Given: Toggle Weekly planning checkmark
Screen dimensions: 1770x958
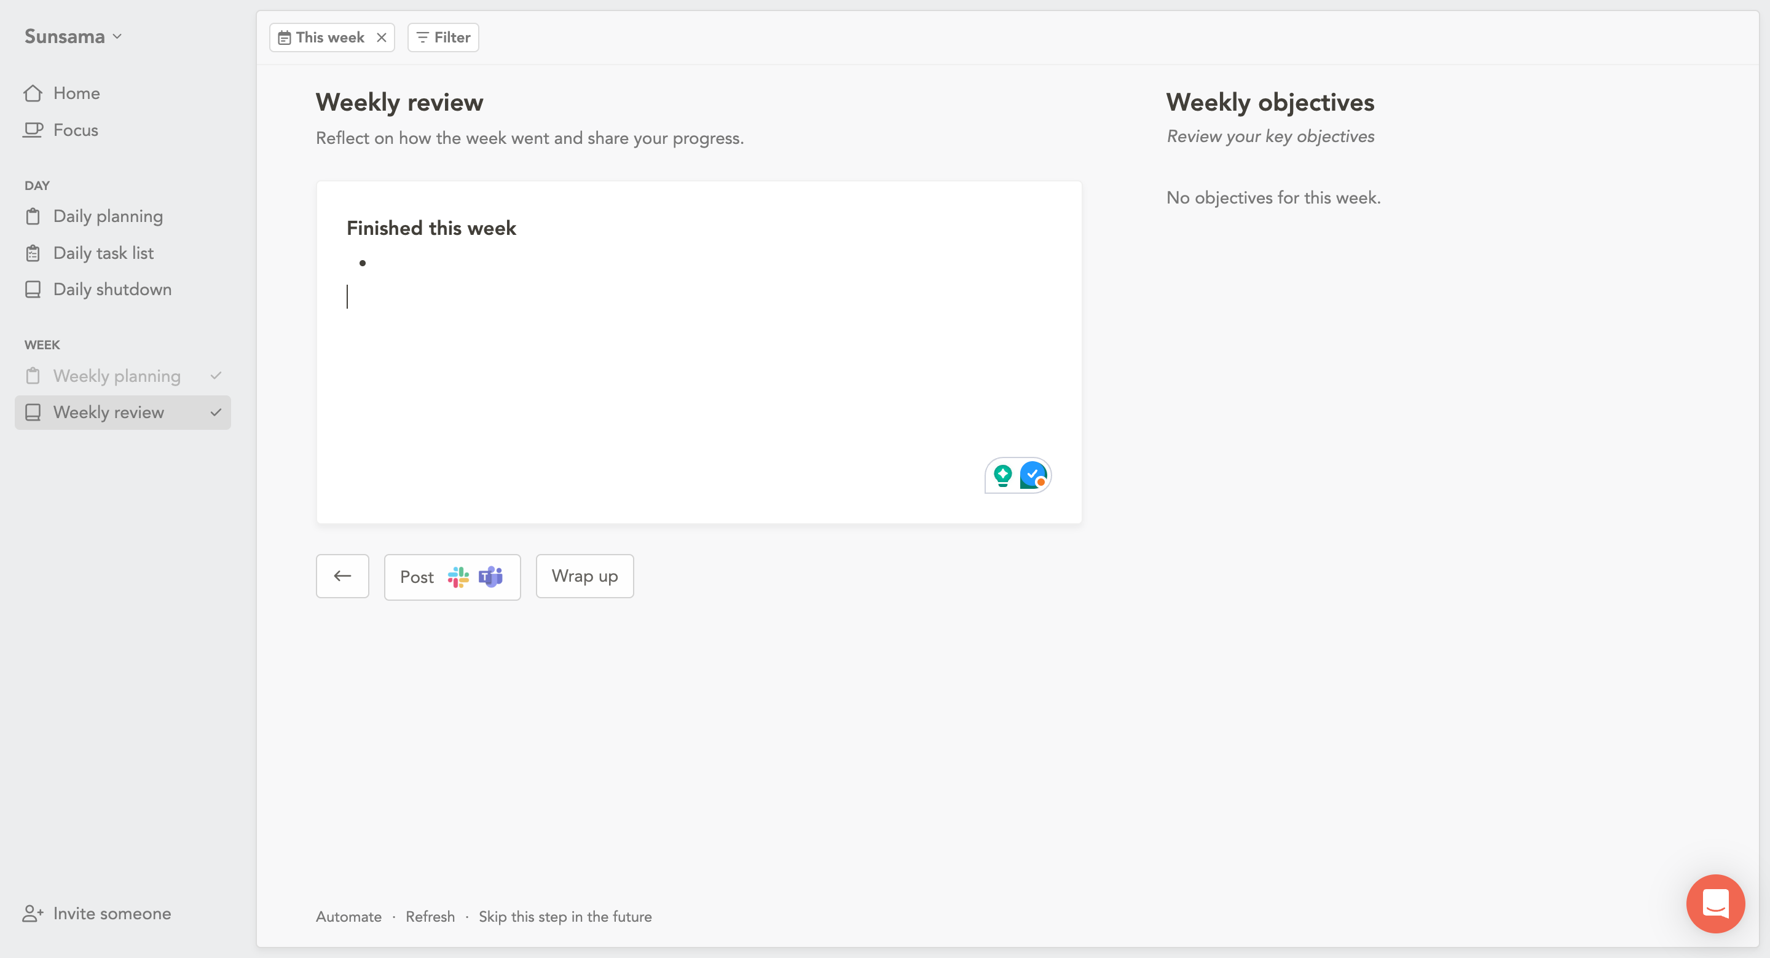Looking at the screenshot, I should pos(216,376).
